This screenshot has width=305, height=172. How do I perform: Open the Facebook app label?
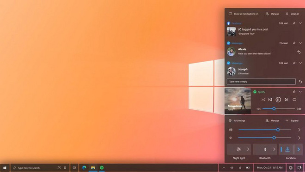236,24
